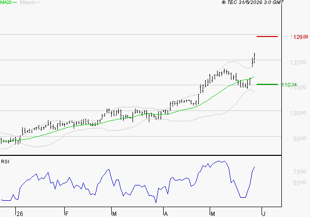Select the F February marker on time axis
Image resolution: width=310 pixels, height=217 pixels.
[67, 214]
